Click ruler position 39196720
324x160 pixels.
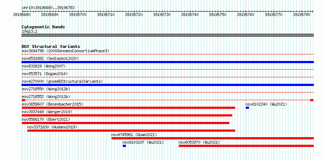point(134,15)
